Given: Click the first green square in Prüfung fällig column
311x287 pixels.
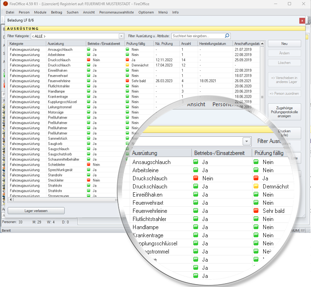Looking at the screenshot, I should (127, 49).
